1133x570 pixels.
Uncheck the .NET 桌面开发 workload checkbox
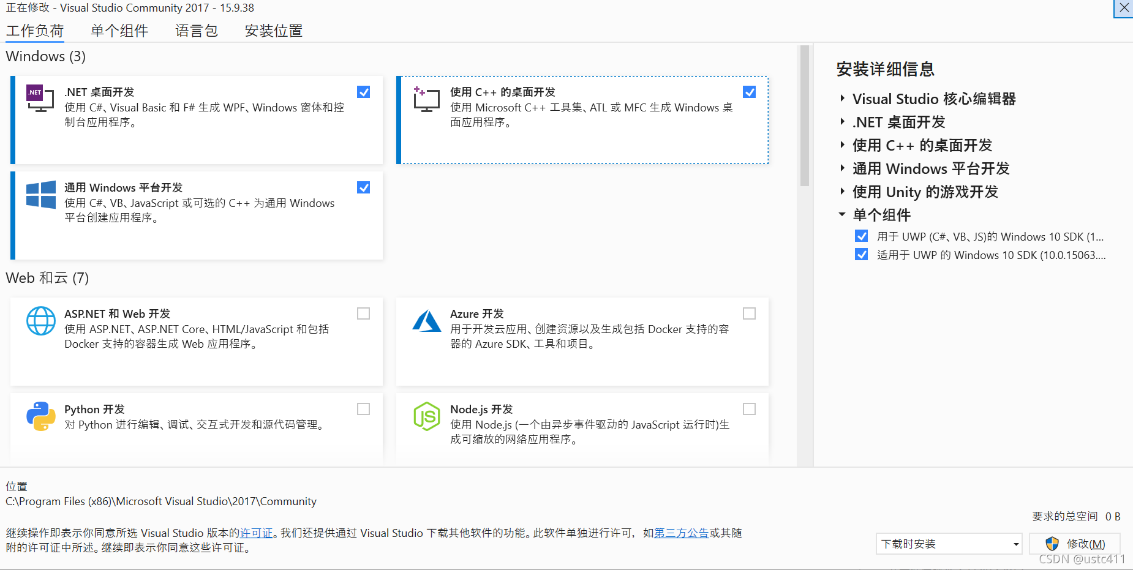[364, 92]
